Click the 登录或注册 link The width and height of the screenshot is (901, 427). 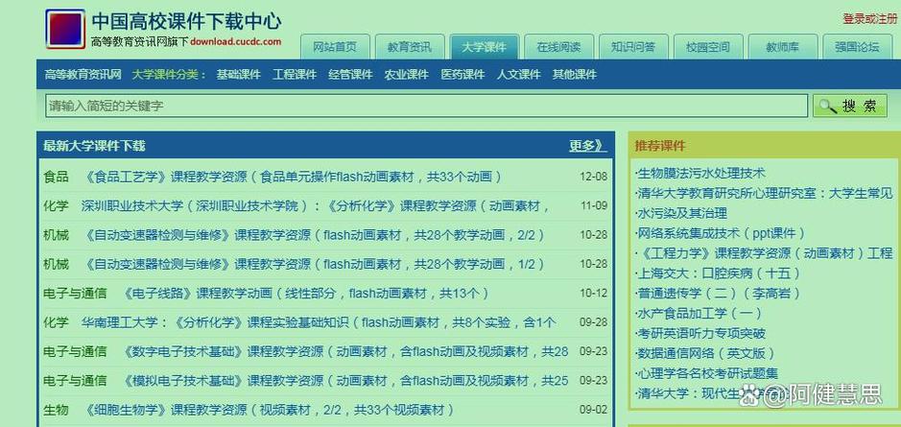point(870,19)
